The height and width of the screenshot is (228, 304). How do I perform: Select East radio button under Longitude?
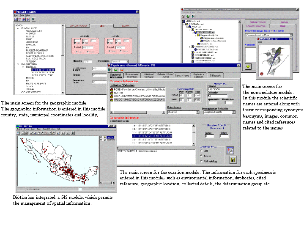click(77, 52)
